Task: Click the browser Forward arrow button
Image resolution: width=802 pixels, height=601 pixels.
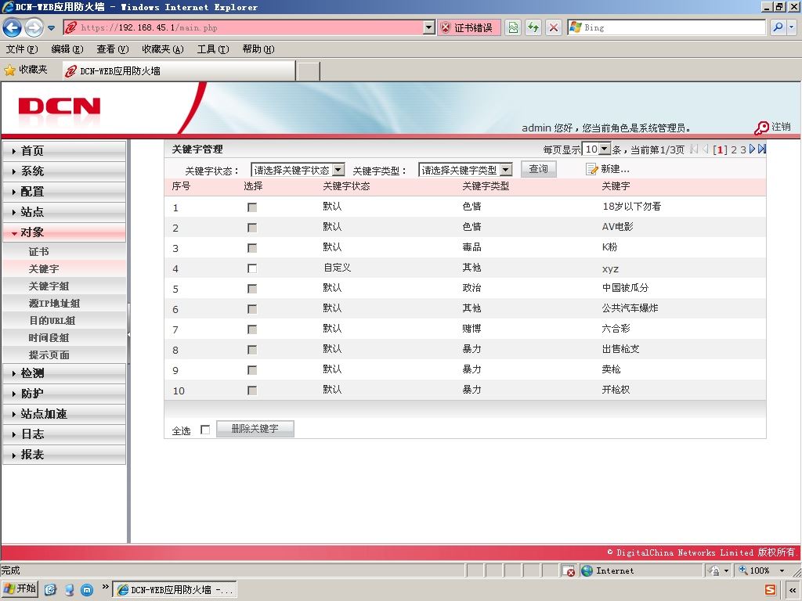Action: [34, 27]
